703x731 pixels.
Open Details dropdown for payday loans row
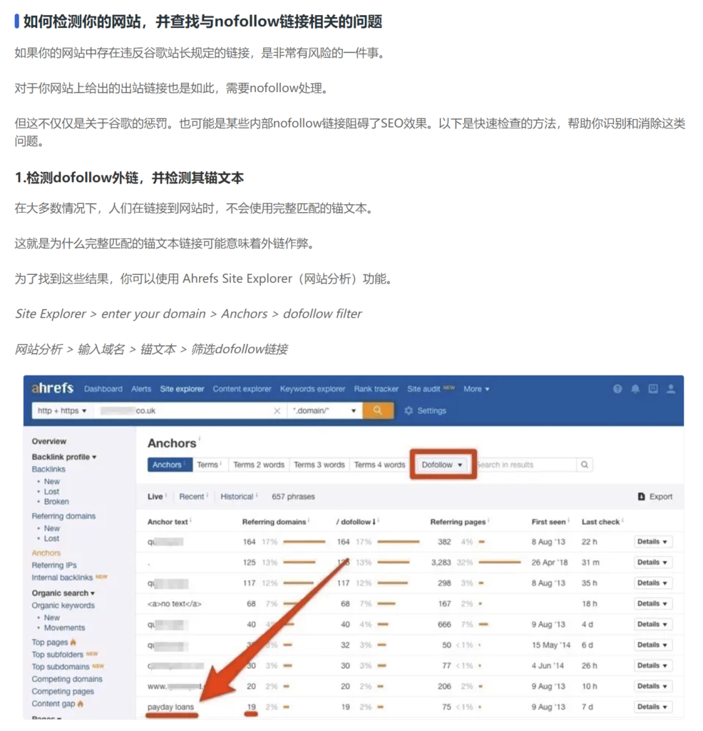(x=652, y=707)
